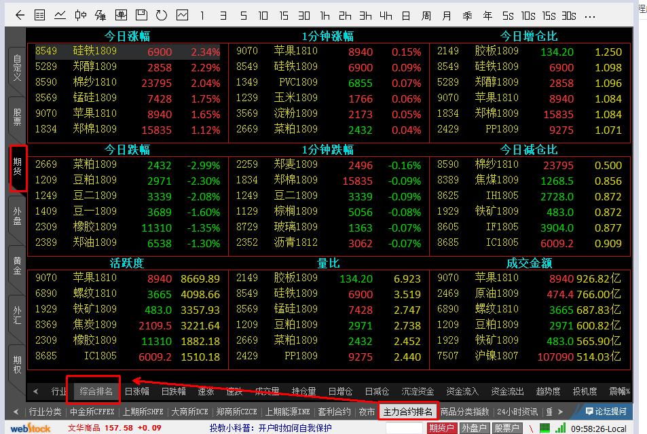
Task: Select the 综合排名 tab
Action: pos(95,391)
